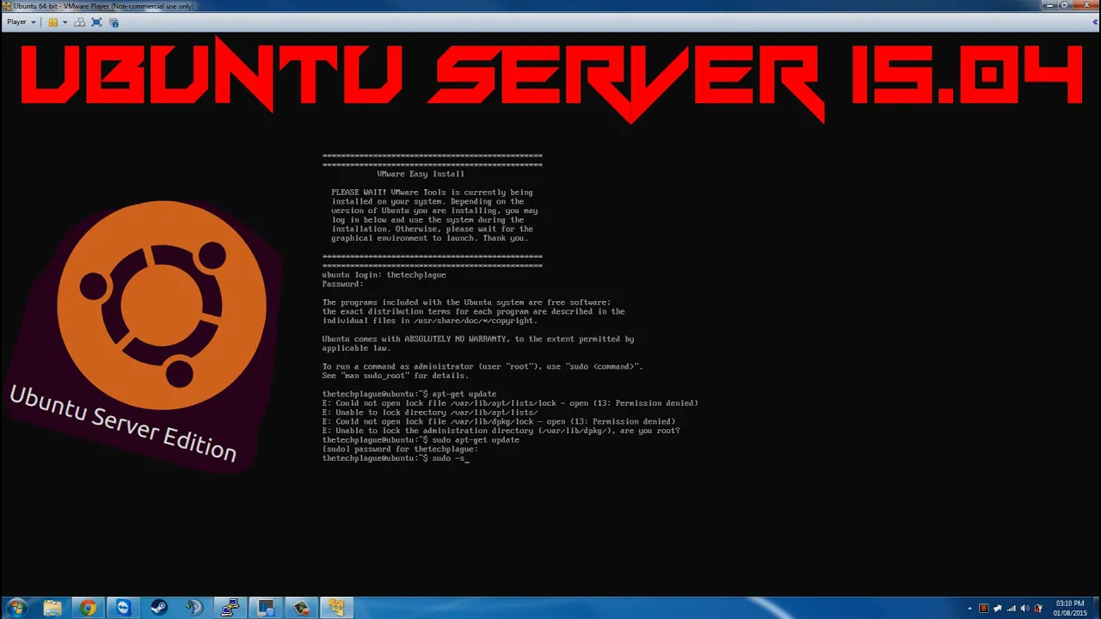Click '[sudo] password for thetechplague:' line
The image size is (1101, 619).
point(400,449)
